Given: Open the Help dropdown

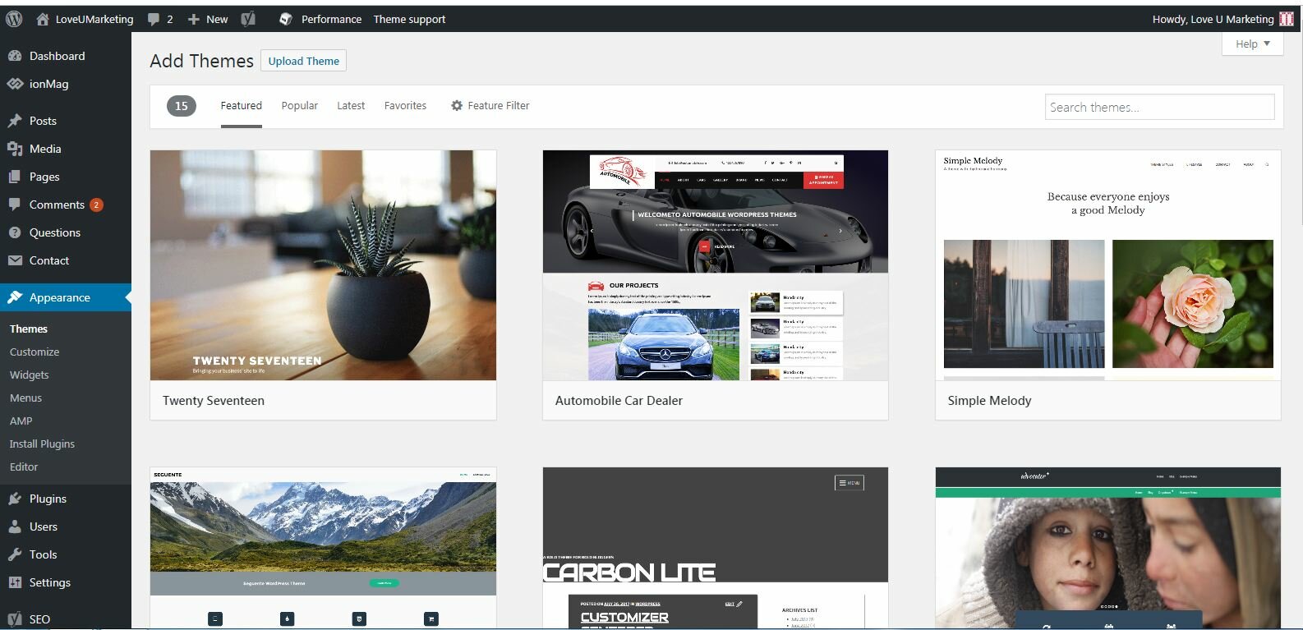Looking at the screenshot, I should point(1253,44).
